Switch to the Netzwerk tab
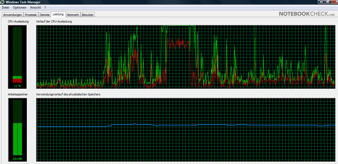This screenshot has height=164, width=338. point(73,15)
